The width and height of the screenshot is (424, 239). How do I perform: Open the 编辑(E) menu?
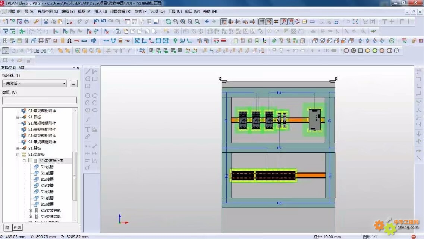67,11
